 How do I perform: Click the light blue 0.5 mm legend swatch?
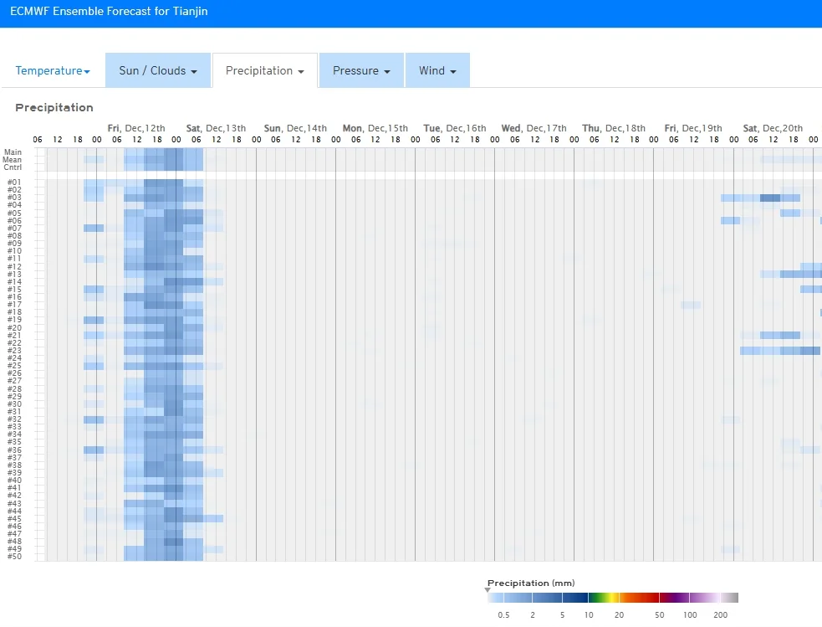click(x=495, y=598)
